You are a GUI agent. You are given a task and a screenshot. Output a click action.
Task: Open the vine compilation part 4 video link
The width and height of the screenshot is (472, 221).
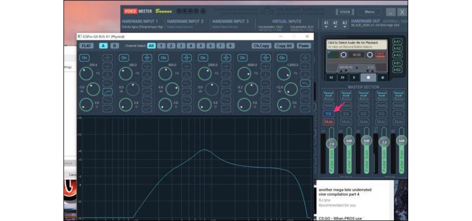point(345,192)
